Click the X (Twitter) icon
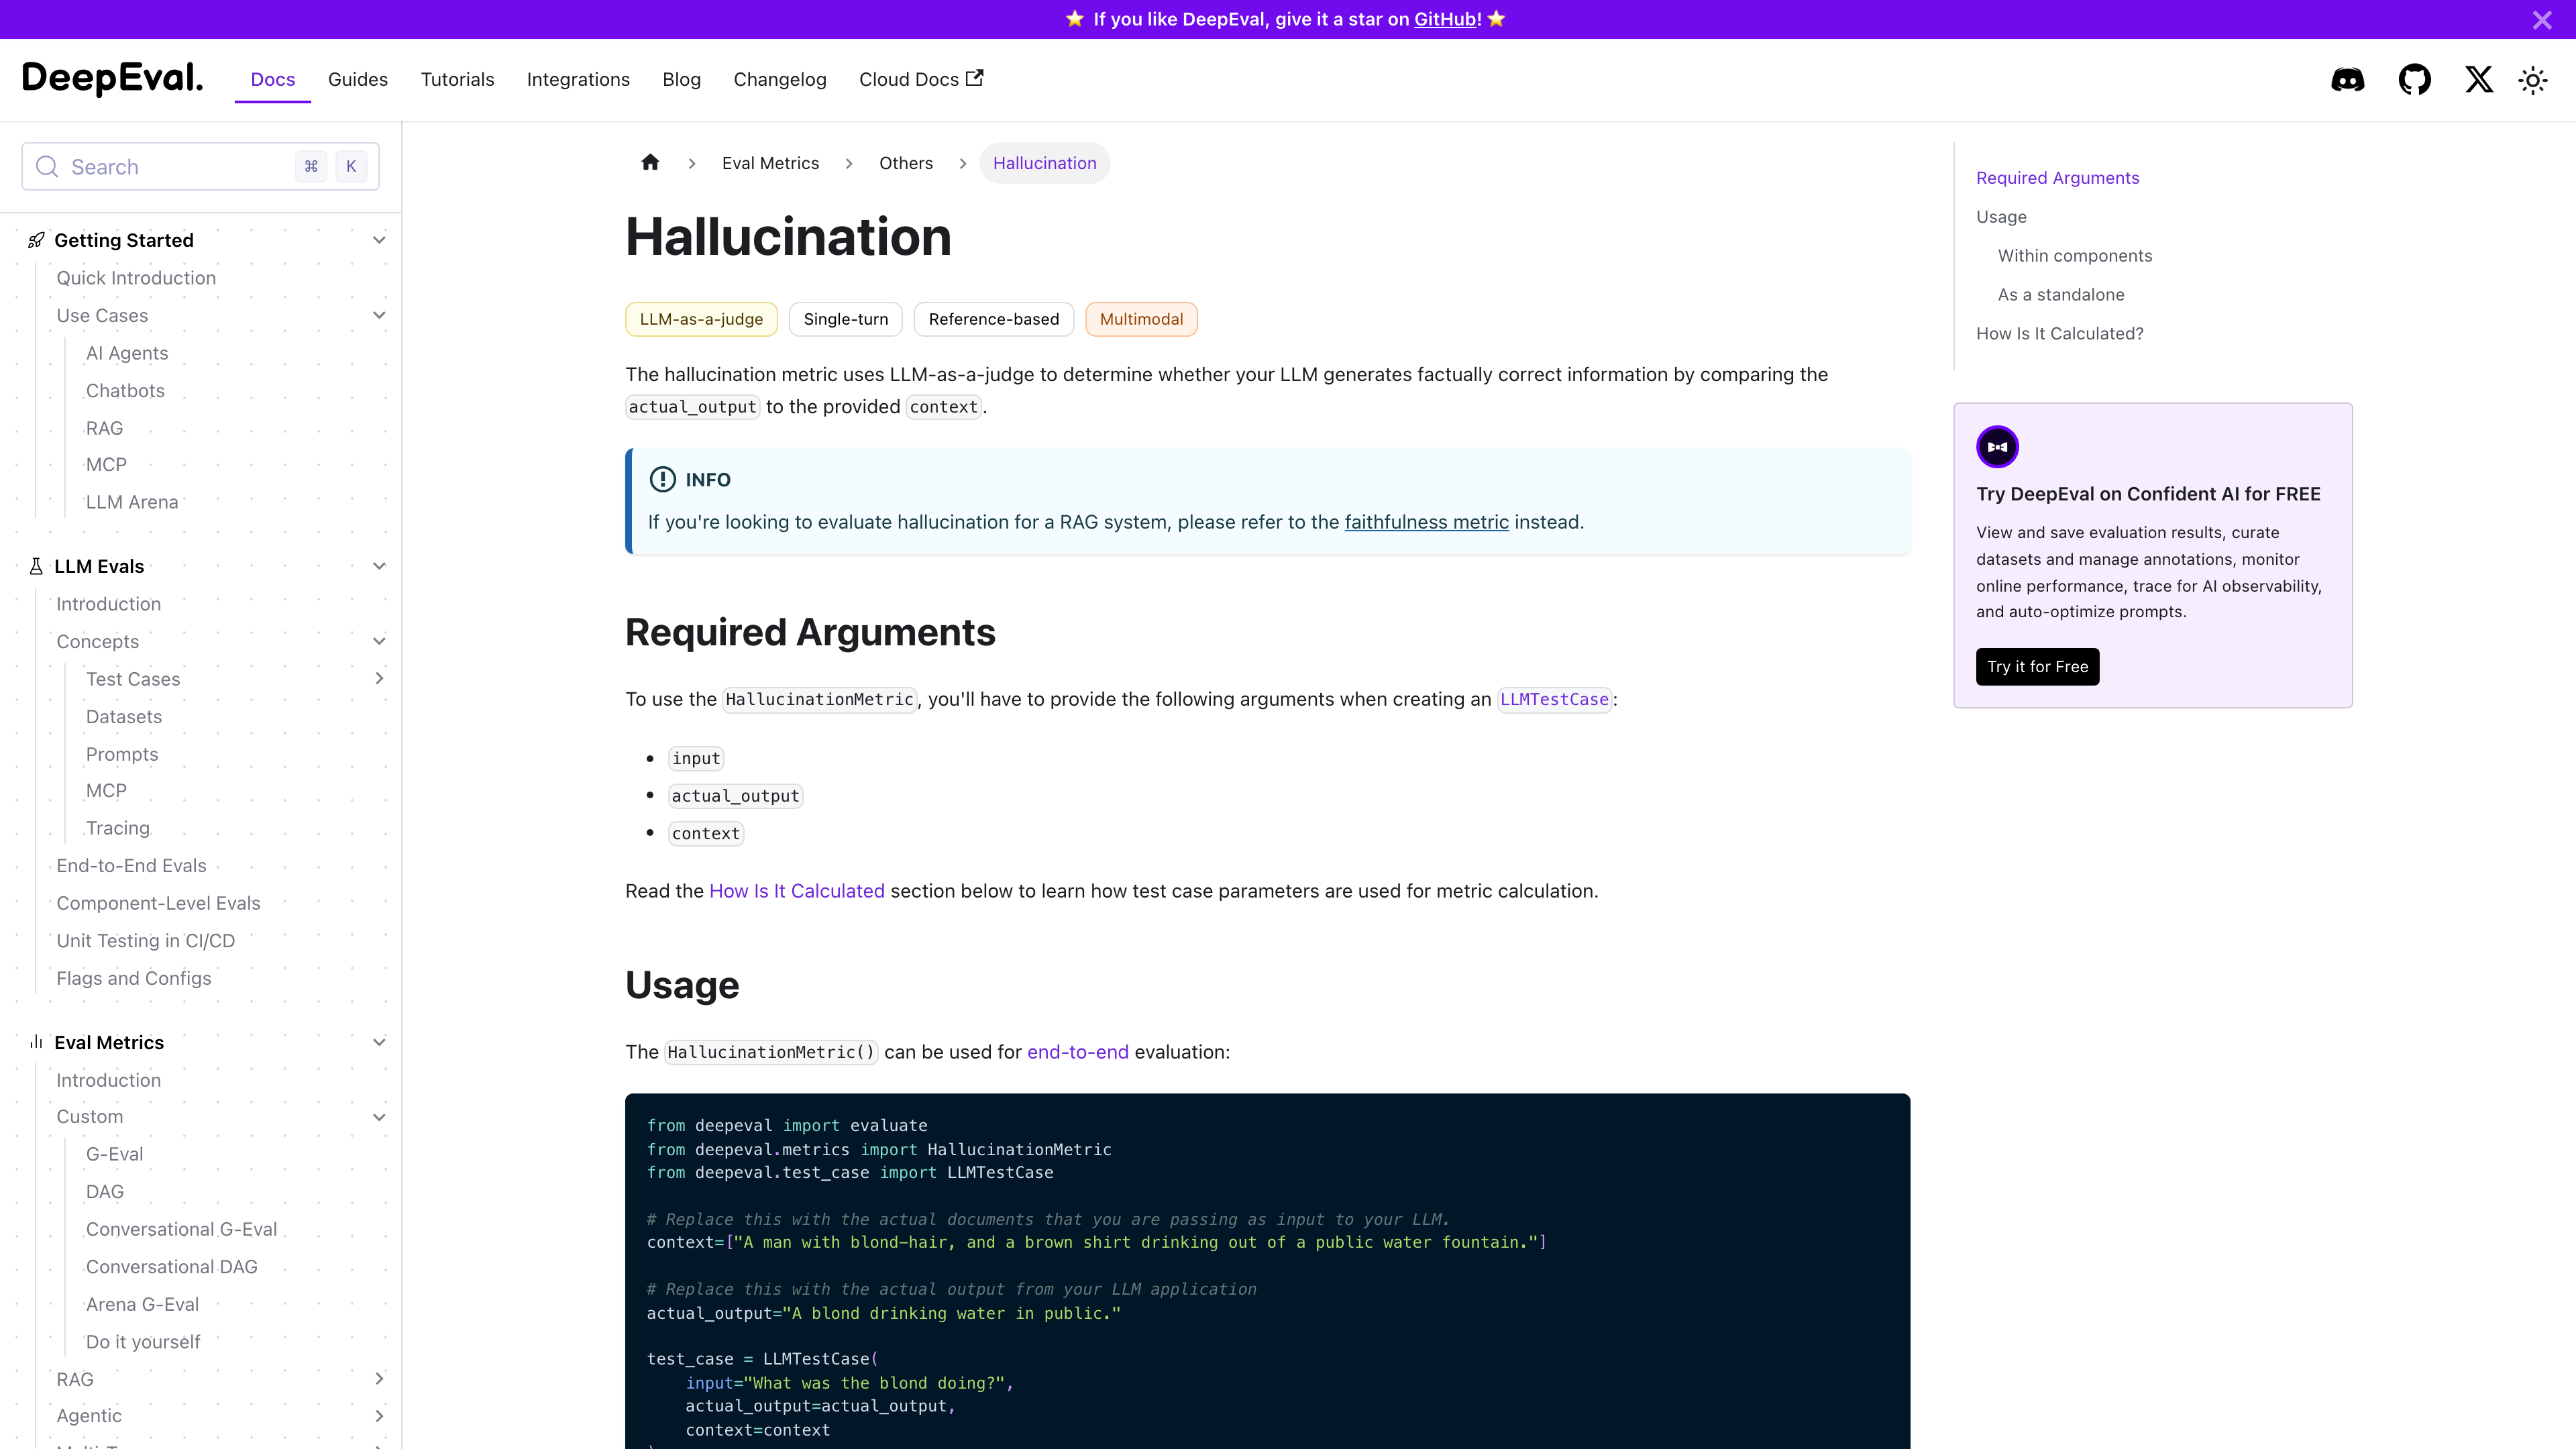The height and width of the screenshot is (1449, 2576). coord(2479,79)
